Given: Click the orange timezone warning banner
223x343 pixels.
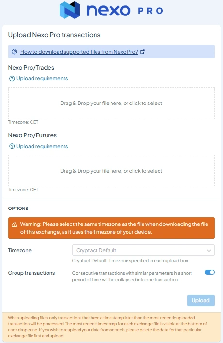Looking at the screenshot, I should 111,228.
